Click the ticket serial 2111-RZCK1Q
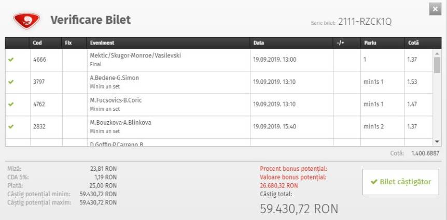 (368, 22)
